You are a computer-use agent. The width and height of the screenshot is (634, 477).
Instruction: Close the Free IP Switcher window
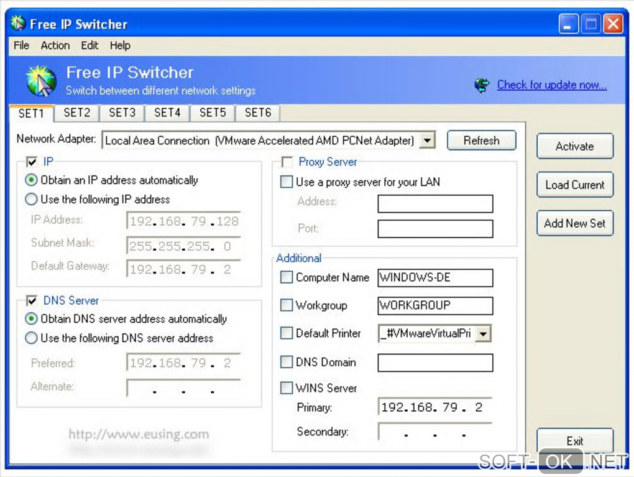click(613, 24)
